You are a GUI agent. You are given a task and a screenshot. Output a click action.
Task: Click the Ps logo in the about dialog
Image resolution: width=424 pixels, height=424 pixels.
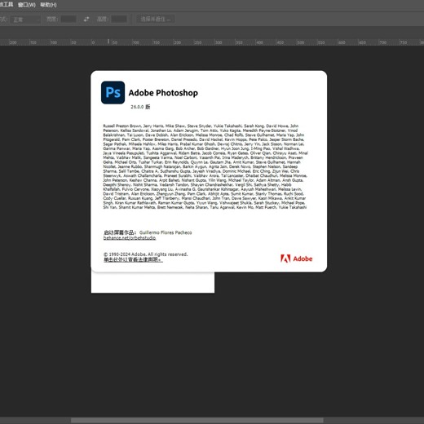(113, 92)
